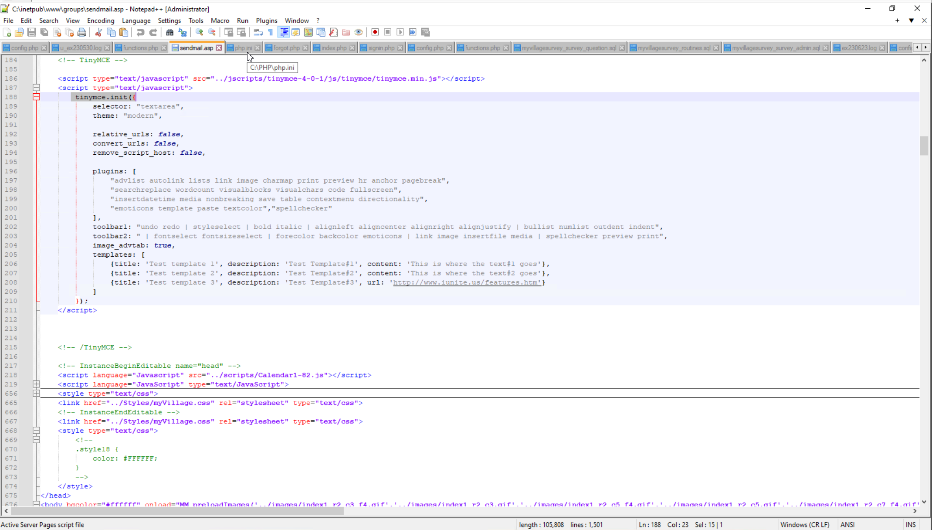The height and width of the screenshot is (530, 932).
Task: Toggle Show All Characters pilcrow
Action: (x=271, y=32)
